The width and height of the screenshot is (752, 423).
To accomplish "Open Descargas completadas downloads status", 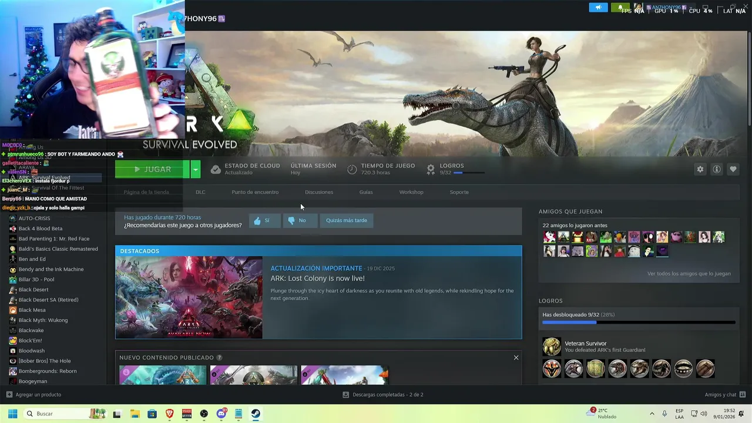I will click(x=383, y=395).
